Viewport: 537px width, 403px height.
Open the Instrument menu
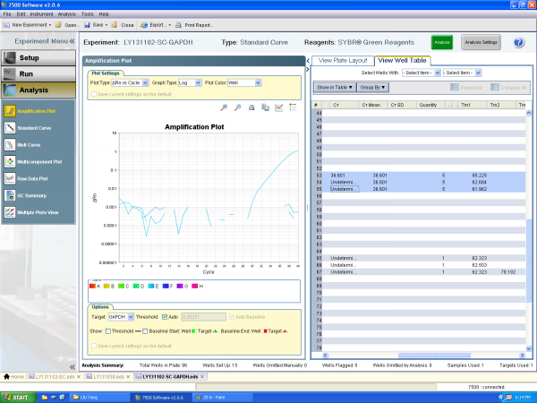tap(42, 15)
